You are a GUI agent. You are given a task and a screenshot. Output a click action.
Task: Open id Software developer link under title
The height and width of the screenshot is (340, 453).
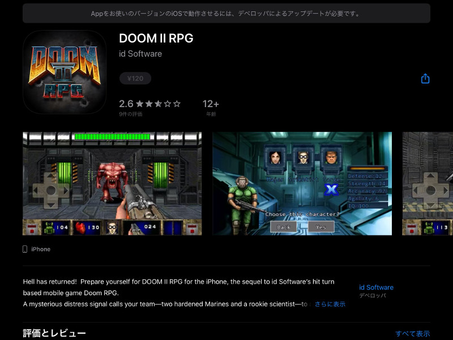(x=140, y=54)
